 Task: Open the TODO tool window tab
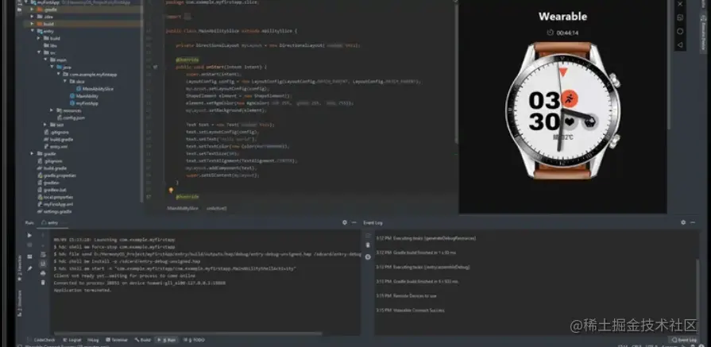pos(195,340)
